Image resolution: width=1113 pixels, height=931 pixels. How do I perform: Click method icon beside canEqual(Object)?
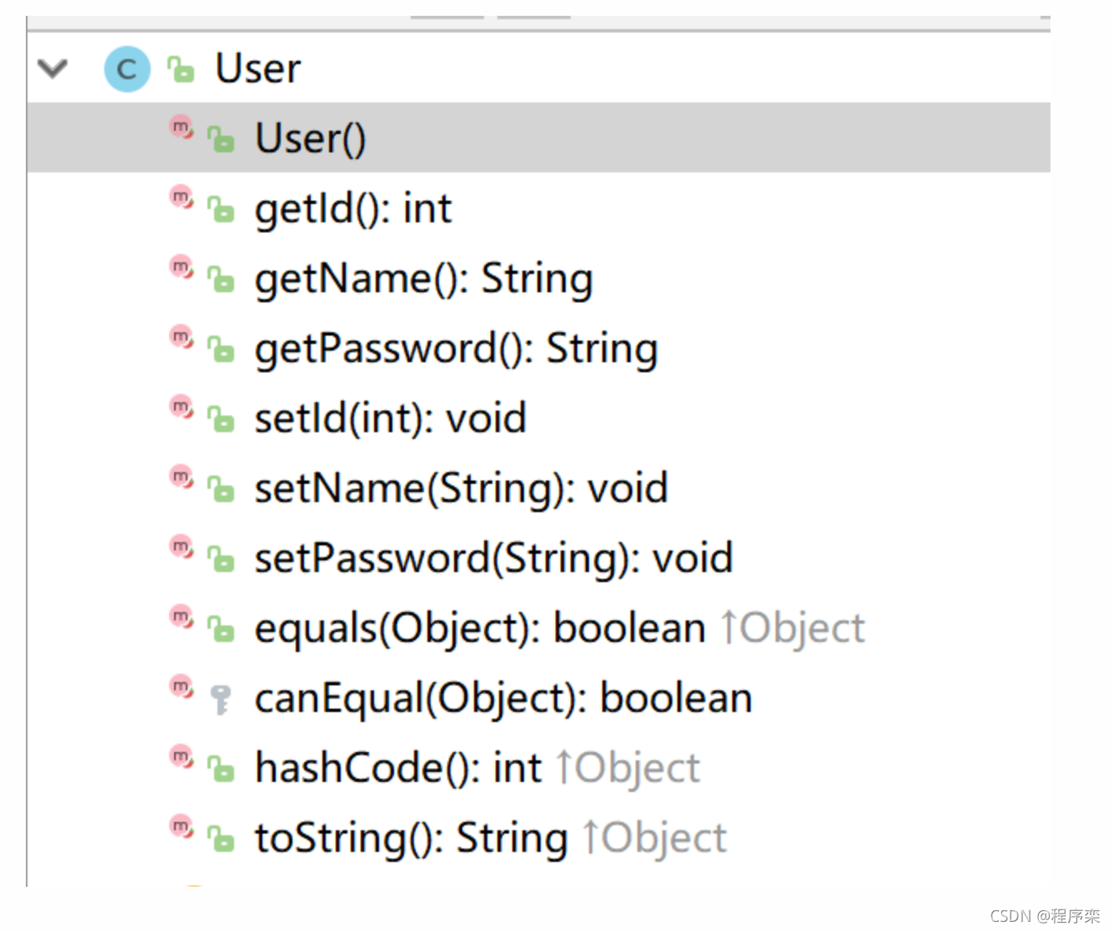click(x=182, y=687)
